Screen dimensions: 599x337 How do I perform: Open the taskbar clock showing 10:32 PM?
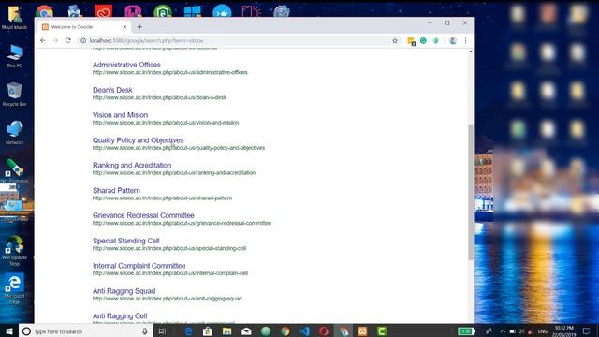564,331
